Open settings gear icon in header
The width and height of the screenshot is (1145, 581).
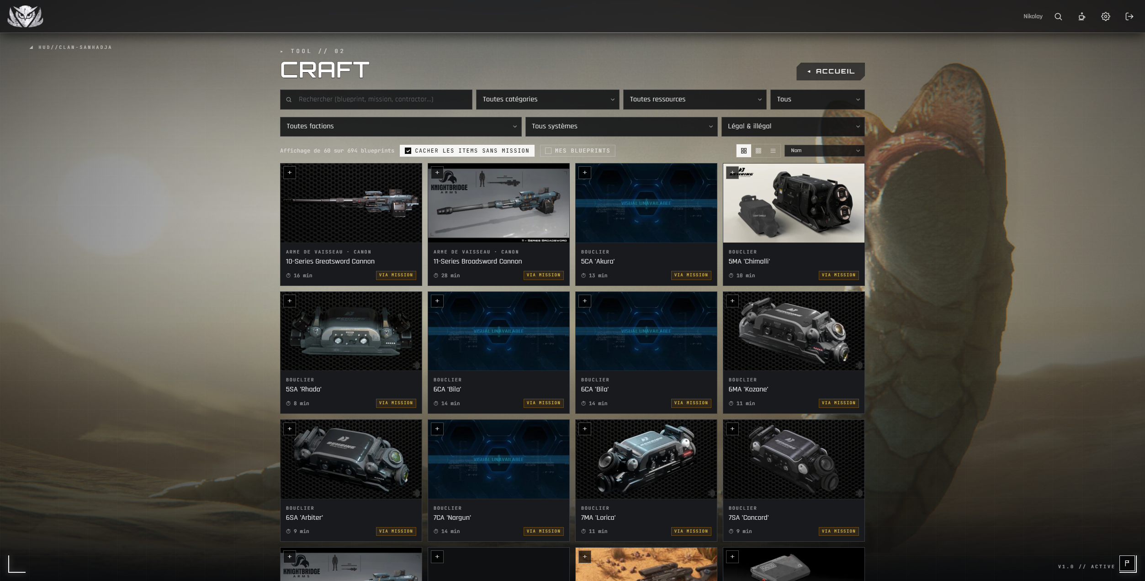(x=1105, y=16)
